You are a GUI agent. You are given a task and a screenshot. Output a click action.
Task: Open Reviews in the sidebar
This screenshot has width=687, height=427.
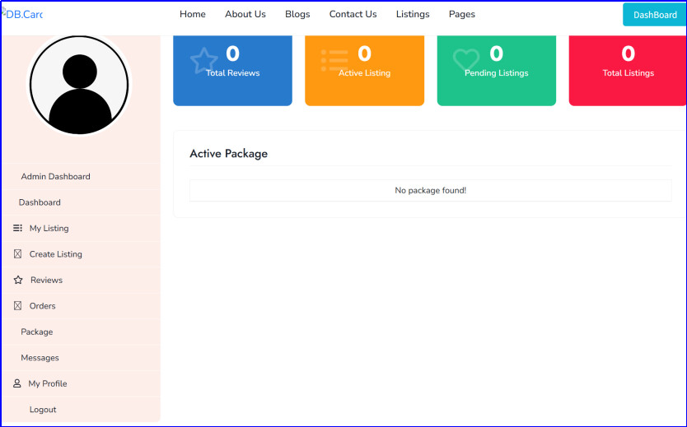click(x=46, y=280)
